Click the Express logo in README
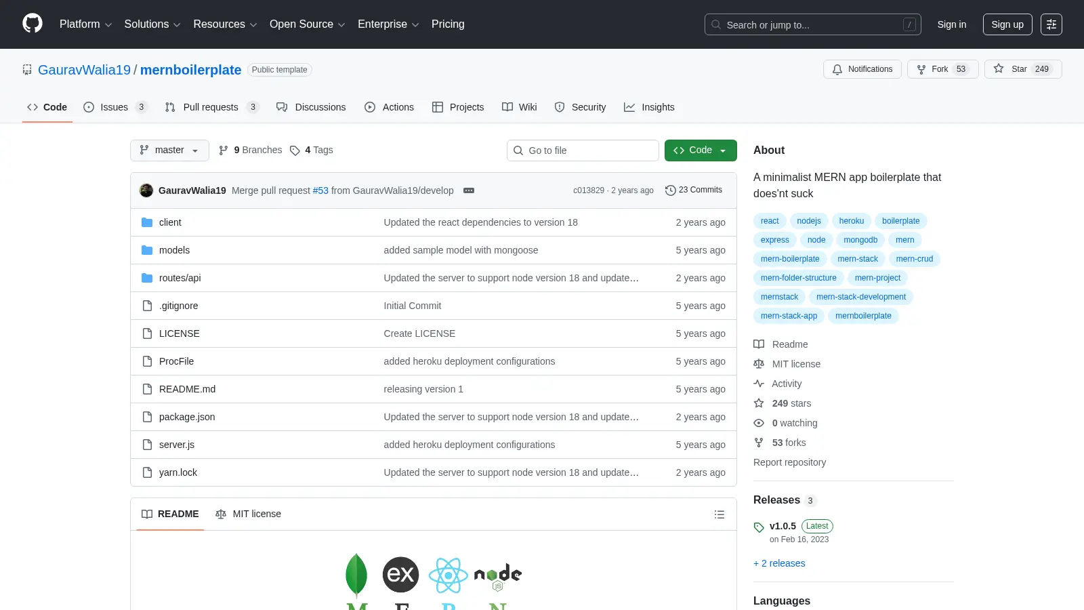This screenshot has width=1084, height=610. [x=400, y=575]
